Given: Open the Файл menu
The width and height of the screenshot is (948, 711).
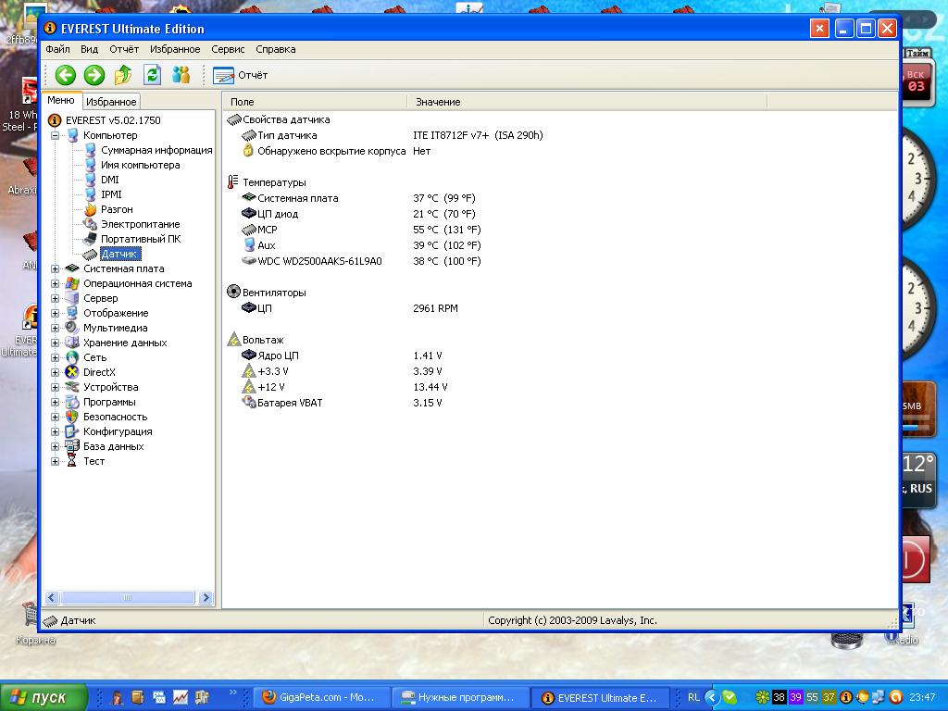Looking at the screenshot, I should 57,49.
